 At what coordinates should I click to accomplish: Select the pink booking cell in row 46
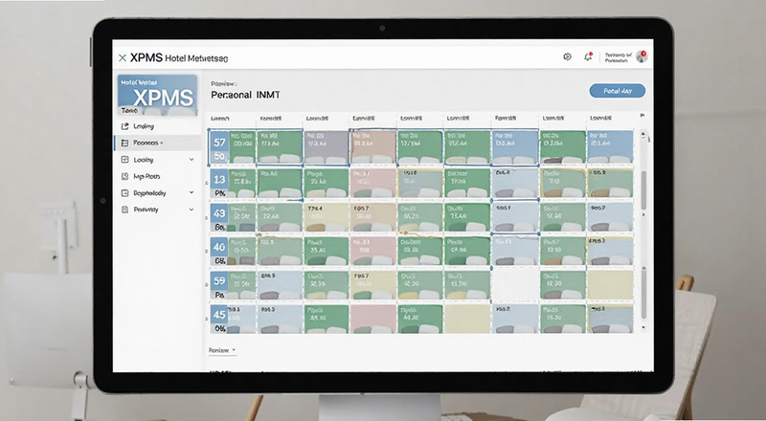(x=373, y=251)
